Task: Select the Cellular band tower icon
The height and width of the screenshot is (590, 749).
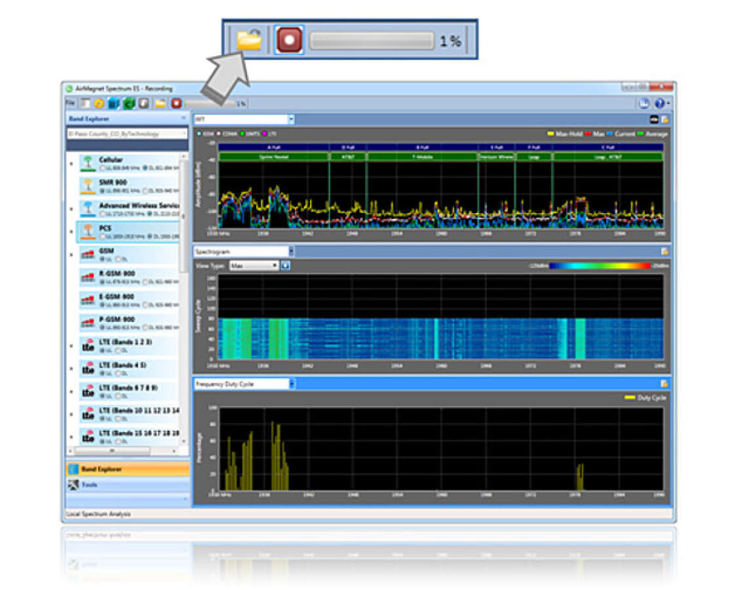Action: tap(87, 163)
